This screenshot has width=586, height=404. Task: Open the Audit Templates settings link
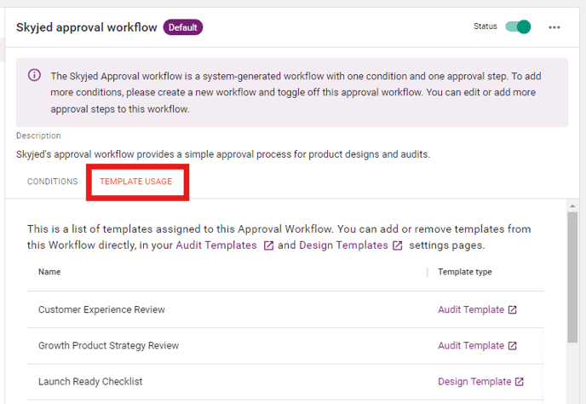(x=216, y=245)
